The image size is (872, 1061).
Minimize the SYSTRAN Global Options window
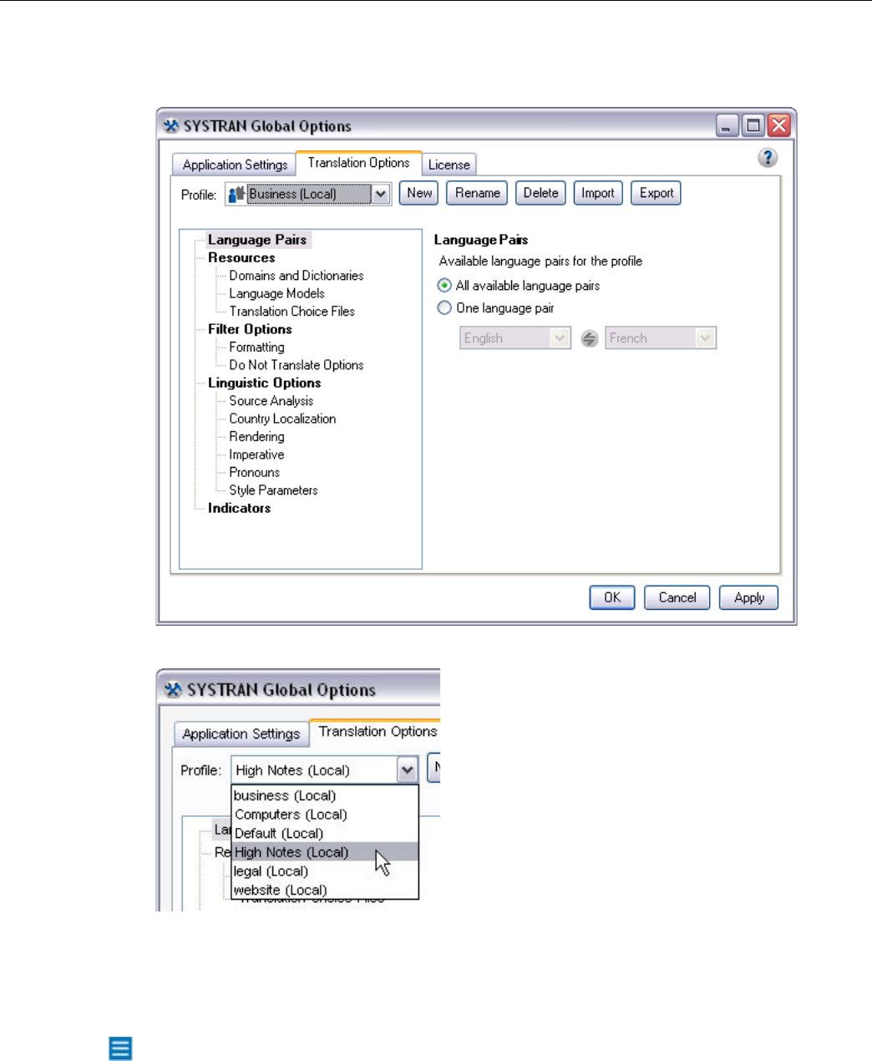pyautogui.click(x=728, y=125)
